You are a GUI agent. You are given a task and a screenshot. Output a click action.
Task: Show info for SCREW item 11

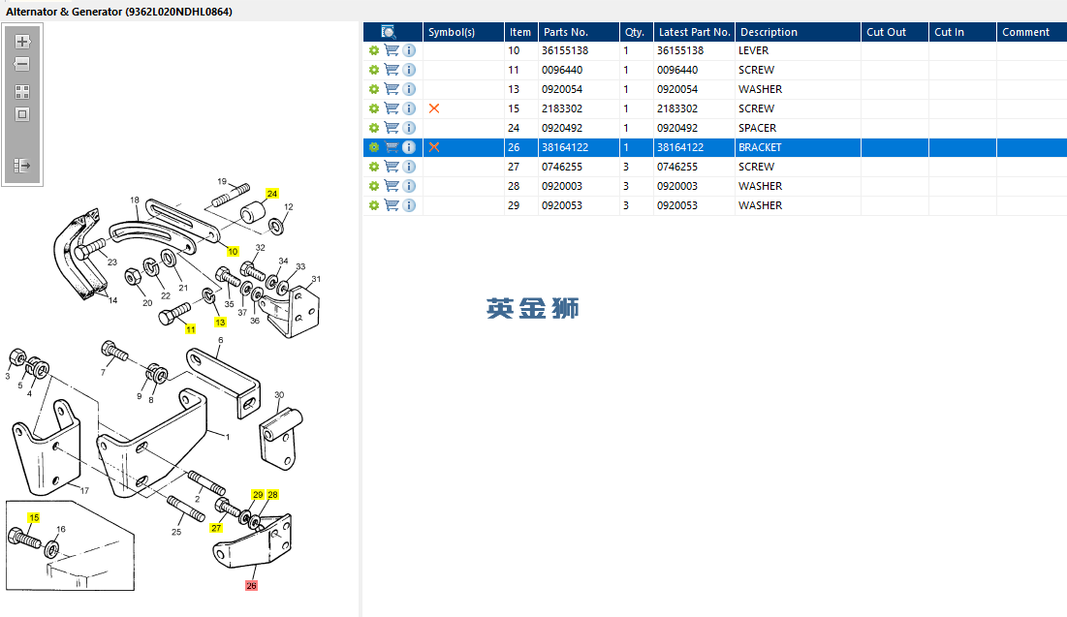[409, 70]
